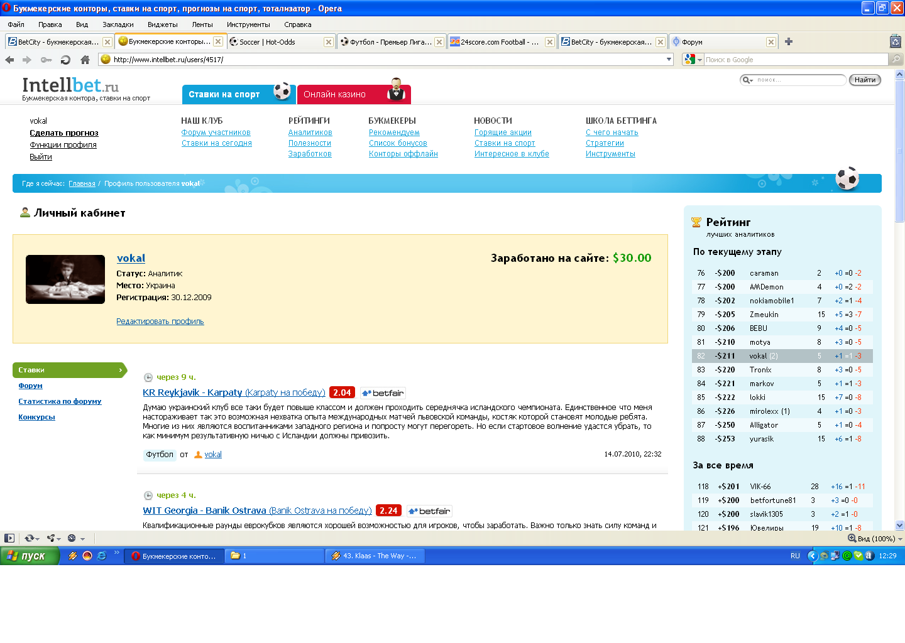This screenshot has width=905, height=643.
Task: Expand the address bar history dropdown
Action: coord(669,60)
